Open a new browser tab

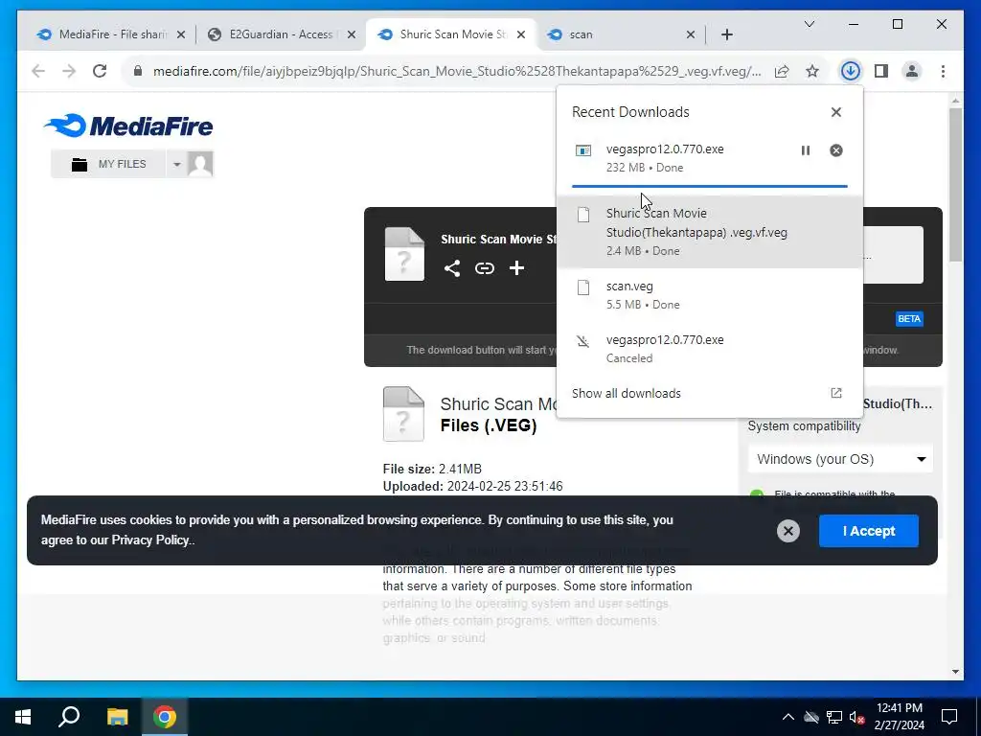pos(726,34)
